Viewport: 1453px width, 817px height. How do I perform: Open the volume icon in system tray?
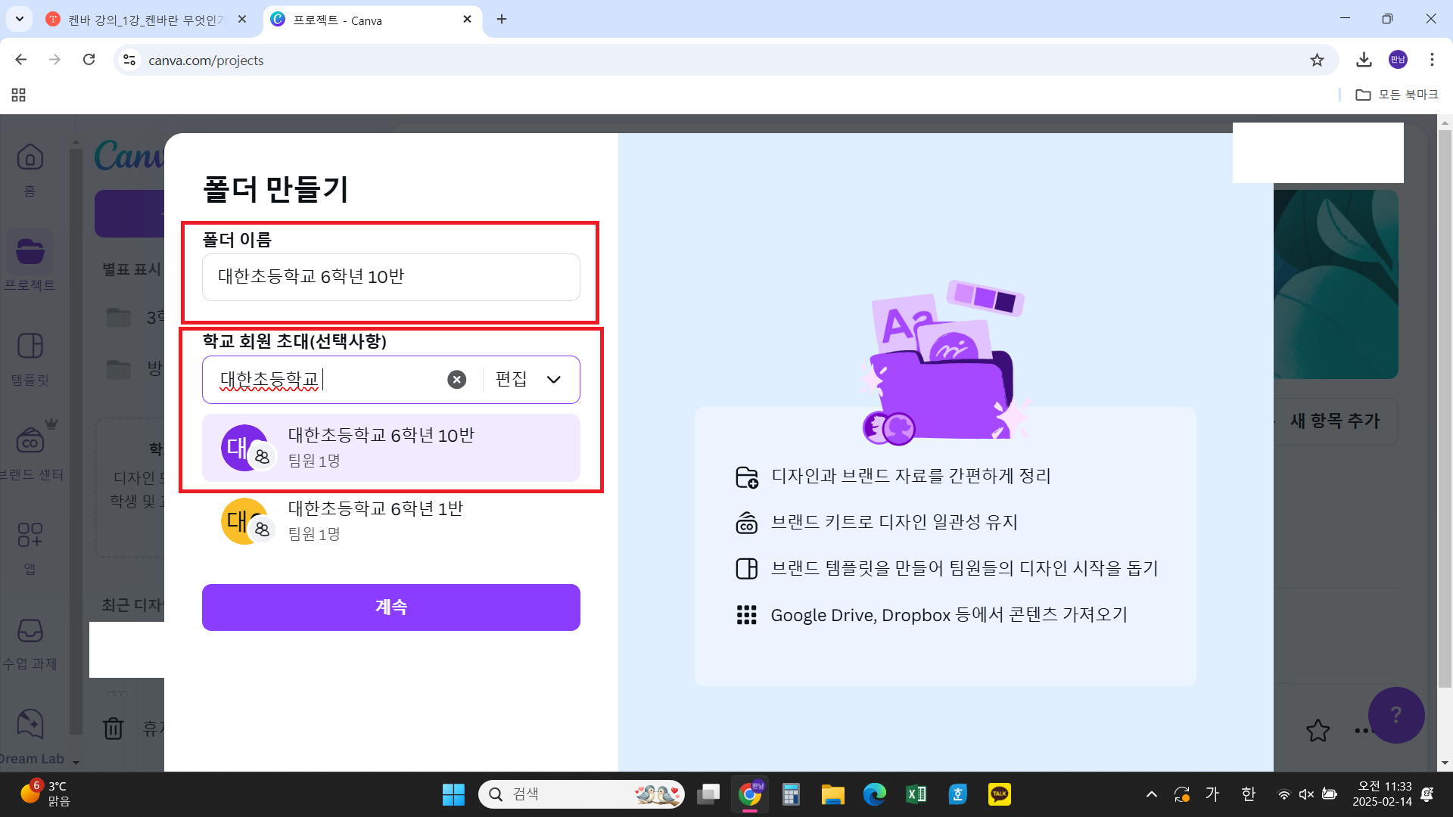pos(1306,794)
